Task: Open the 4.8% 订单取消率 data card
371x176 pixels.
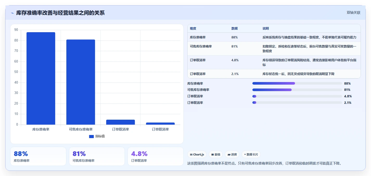Action: (156, 156)
